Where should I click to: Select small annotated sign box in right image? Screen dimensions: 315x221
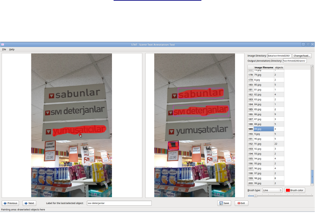[x=173, y=145]
